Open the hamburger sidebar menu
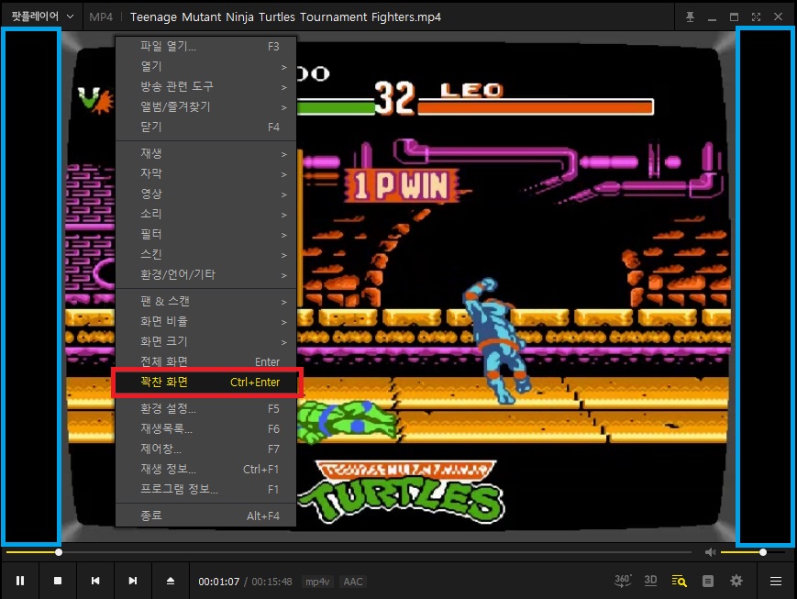The height and width of the screenshot is (599, 797). (776, 581)
